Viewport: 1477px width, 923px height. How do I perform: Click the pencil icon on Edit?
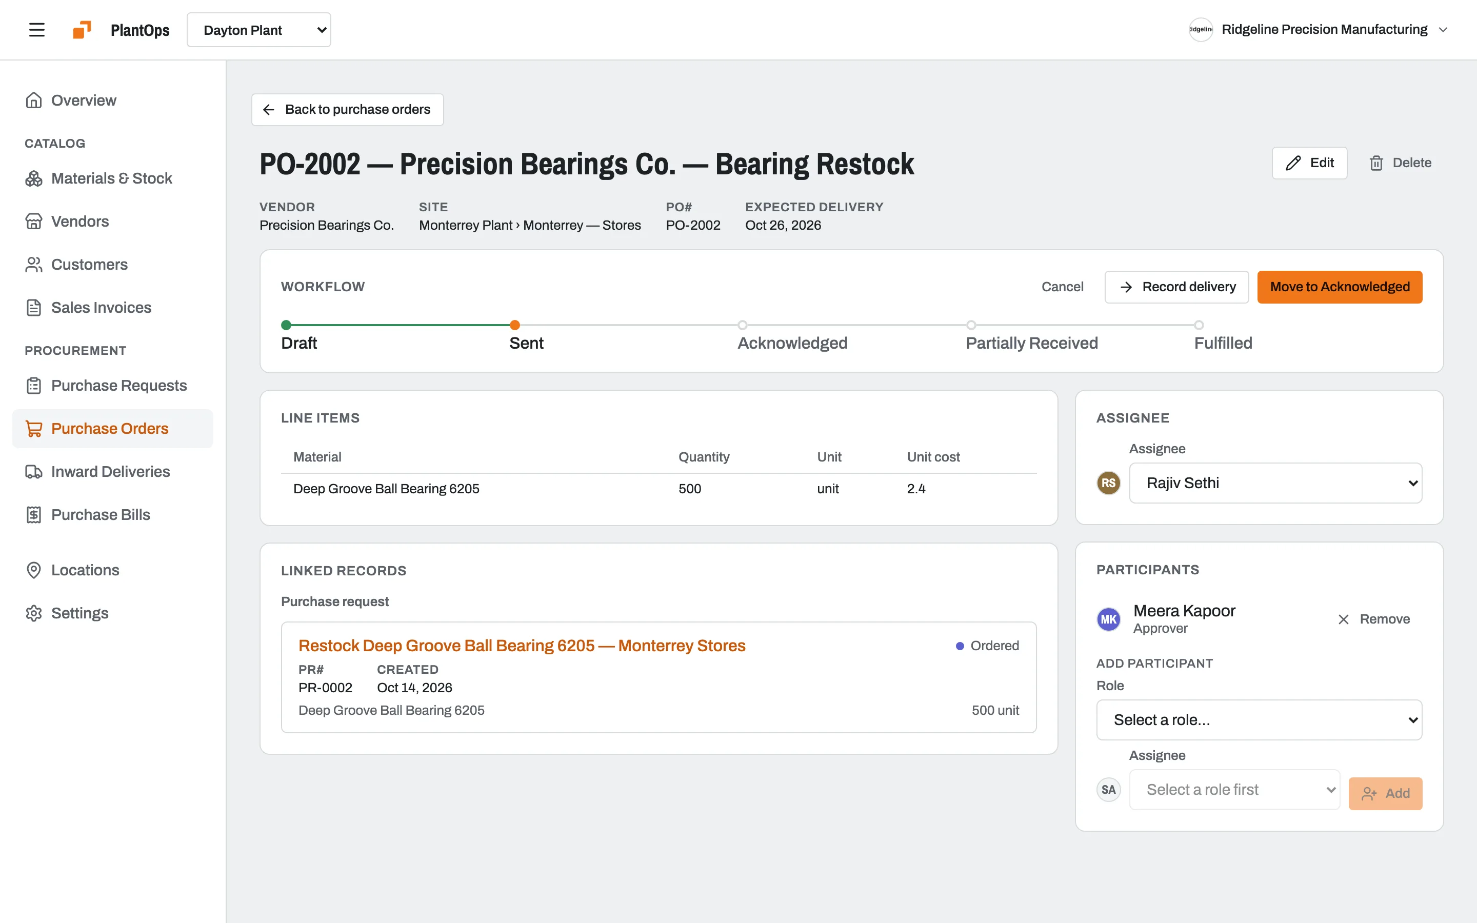tap(1293, 163)
